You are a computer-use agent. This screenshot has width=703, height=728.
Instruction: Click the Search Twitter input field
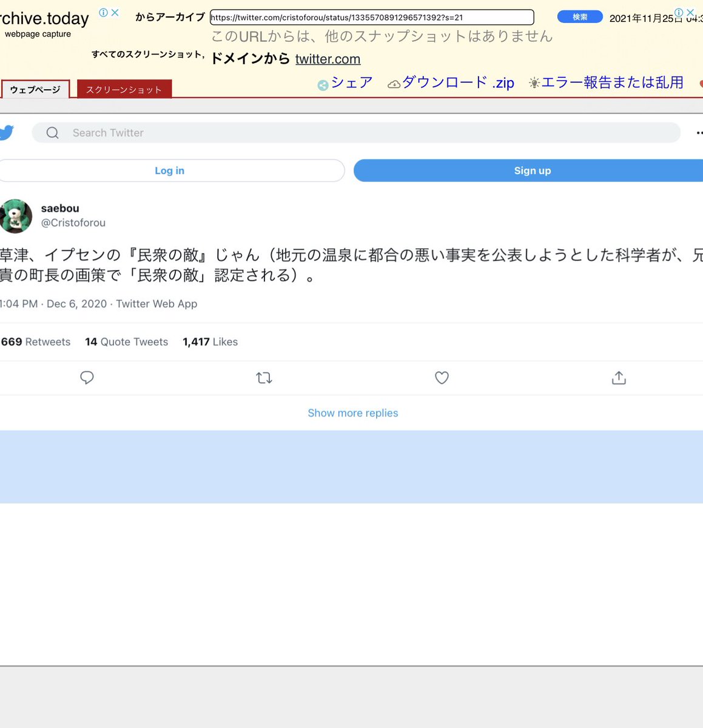coord(356,133)
